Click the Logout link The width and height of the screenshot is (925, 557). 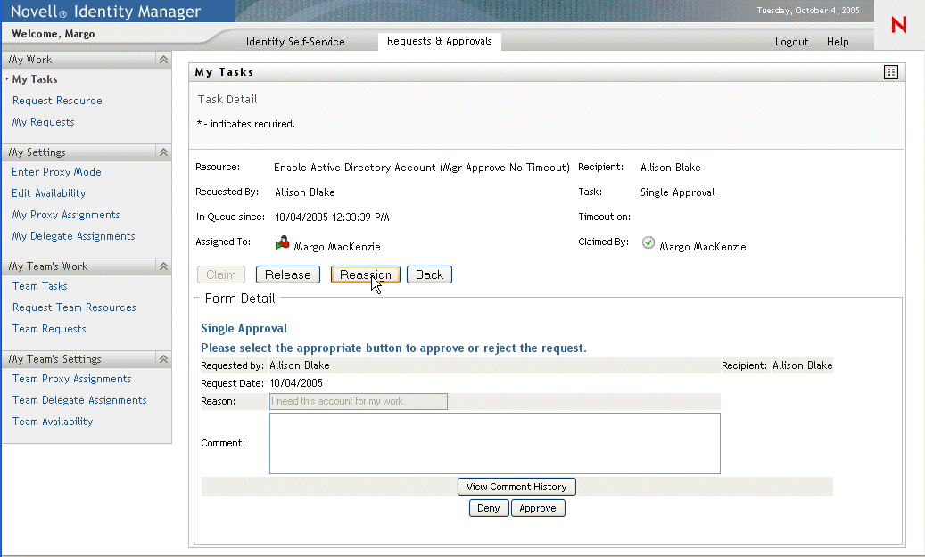[791, 41]
